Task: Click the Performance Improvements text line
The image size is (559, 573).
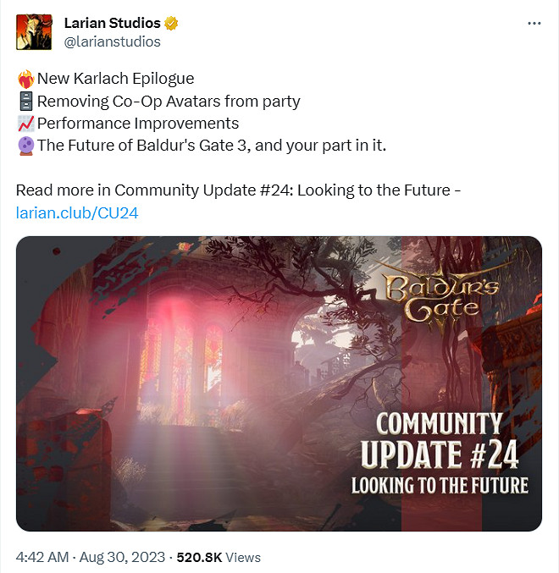Action: (x=138, y=124)
